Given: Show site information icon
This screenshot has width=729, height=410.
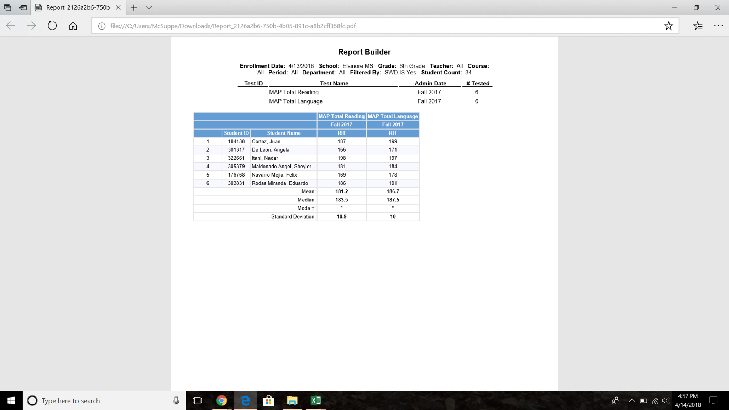Looking at the screenshot, I should (102, 26).
